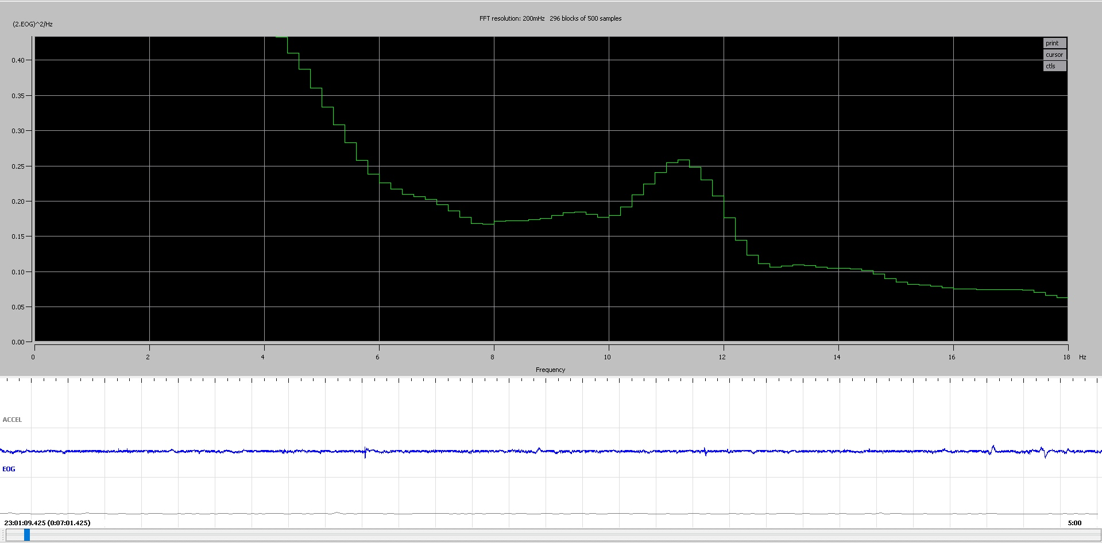Click the 8 tick on frequency axis
Image resolution: width=1102 pixels, height=543 pixels.
pyautogui.click(x=492, y=357)
